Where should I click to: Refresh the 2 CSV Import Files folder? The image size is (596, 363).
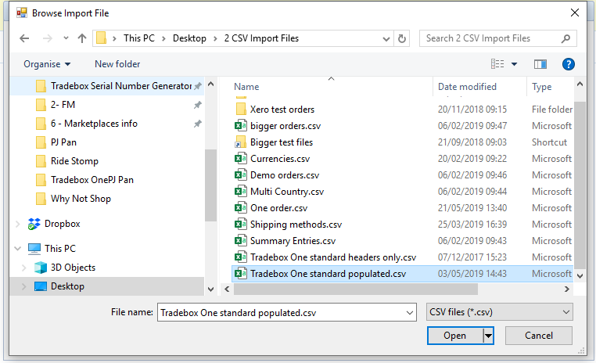(402, 38)
